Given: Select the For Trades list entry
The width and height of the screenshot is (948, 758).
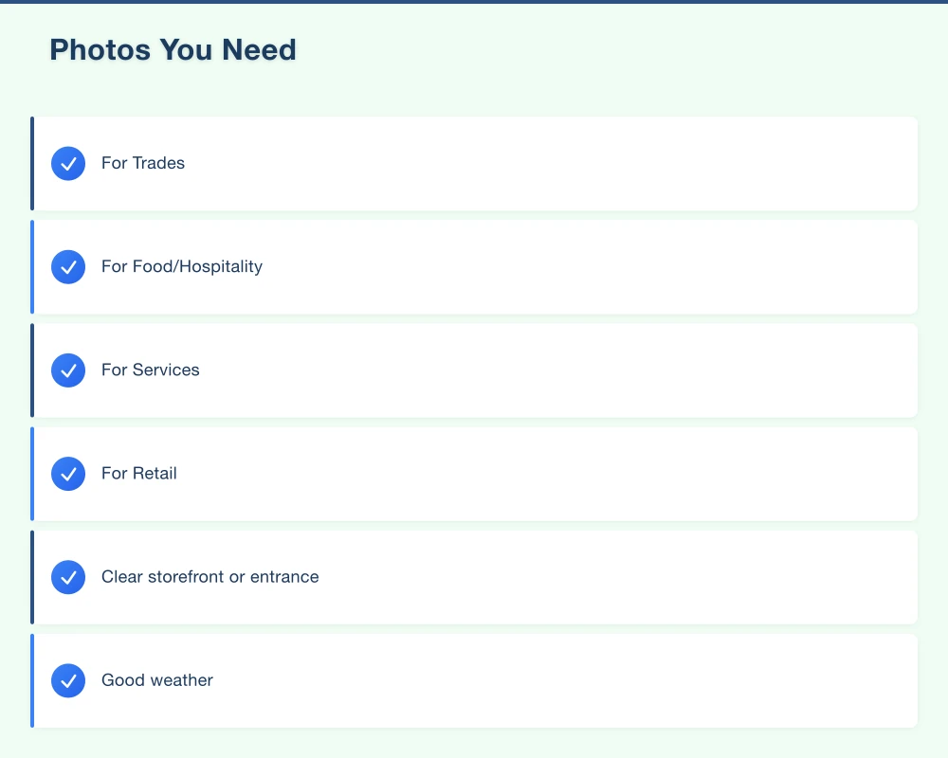Looking at the screenshot, I should pos(143,163).
